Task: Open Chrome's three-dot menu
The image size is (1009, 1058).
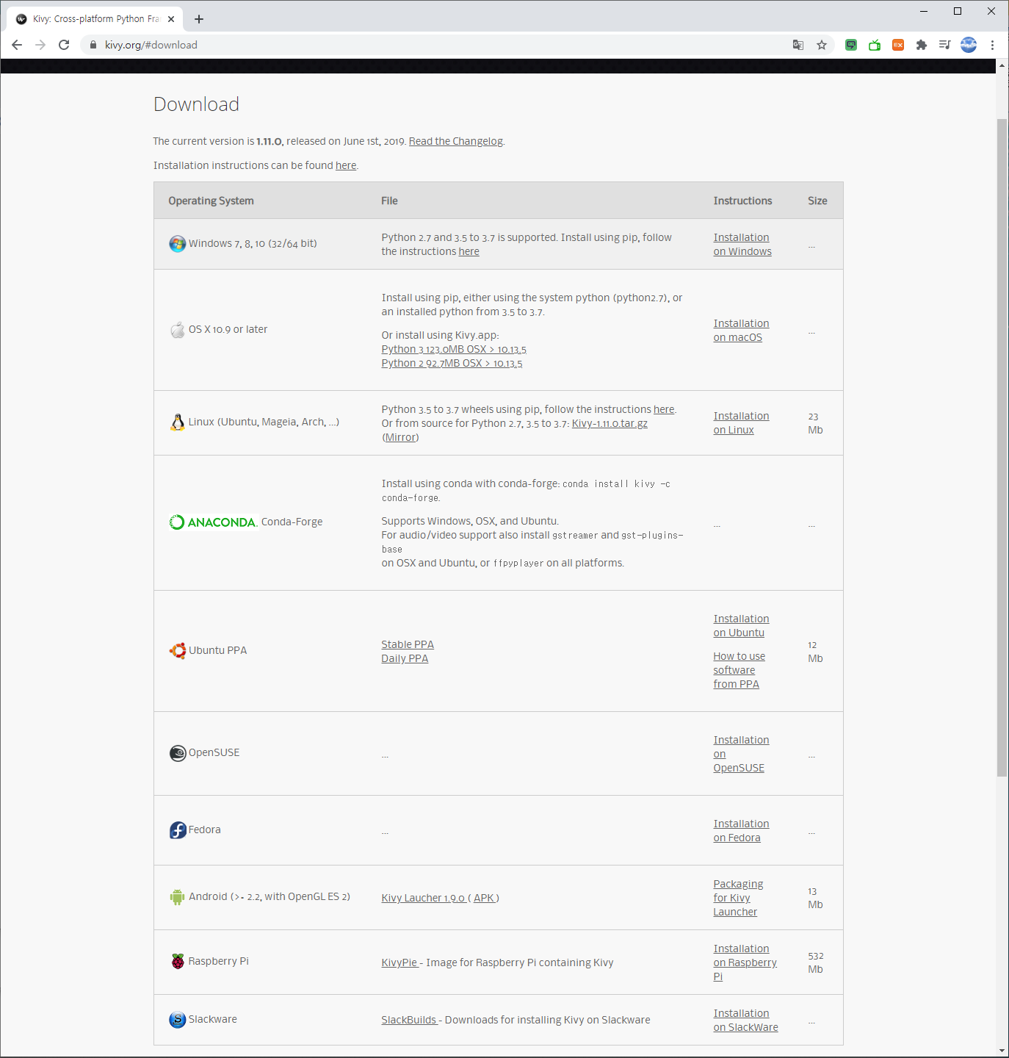Action: tap(992, 45)
